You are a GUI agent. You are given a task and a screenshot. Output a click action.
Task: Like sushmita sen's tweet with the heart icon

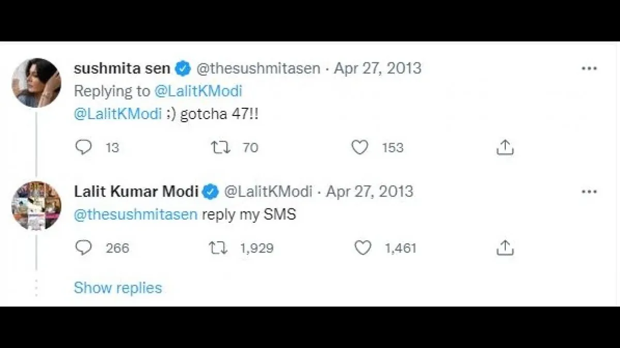pos(360,147)
